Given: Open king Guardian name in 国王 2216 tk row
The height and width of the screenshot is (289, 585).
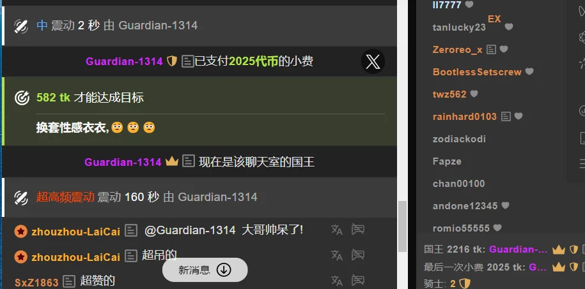Looking at the screenshot, I should click(x=519, y=249).
